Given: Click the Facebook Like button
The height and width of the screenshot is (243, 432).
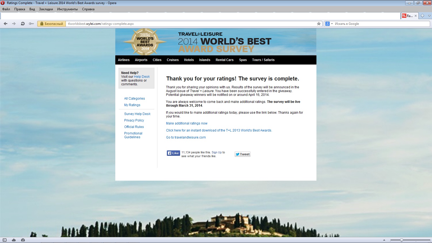Looking at the screenshot, I should coord(173,153).
